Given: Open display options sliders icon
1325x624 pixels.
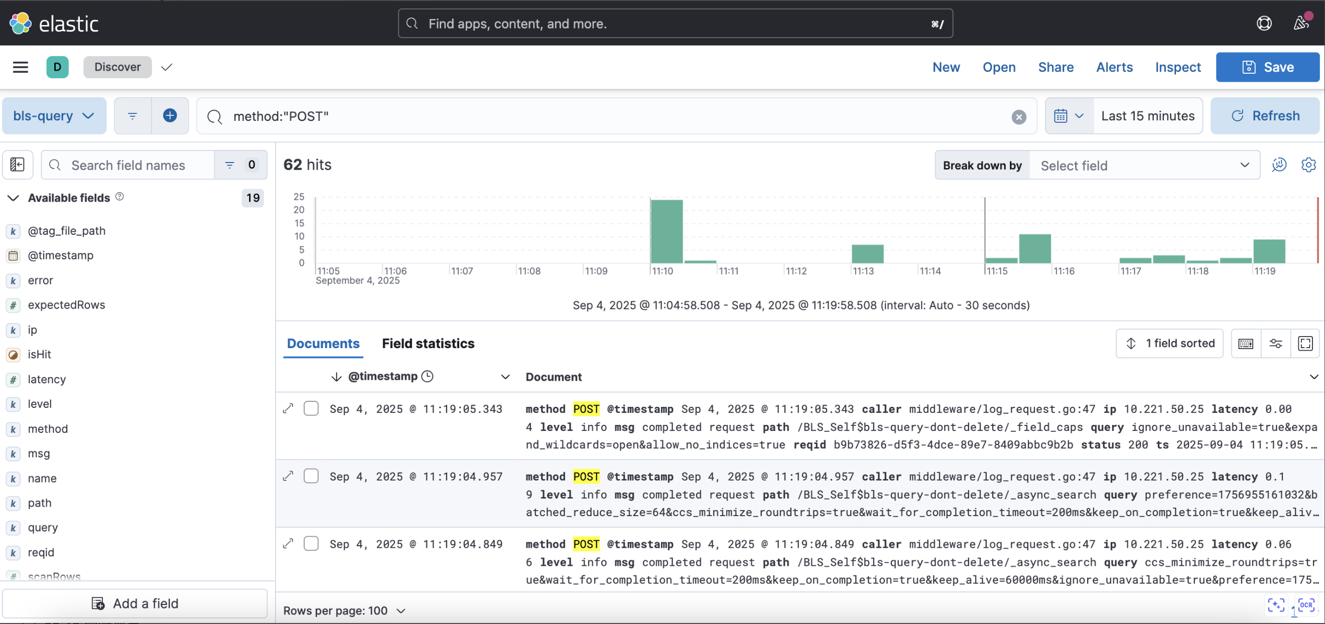Looking at the screenshot, I should pos(1275,343).
